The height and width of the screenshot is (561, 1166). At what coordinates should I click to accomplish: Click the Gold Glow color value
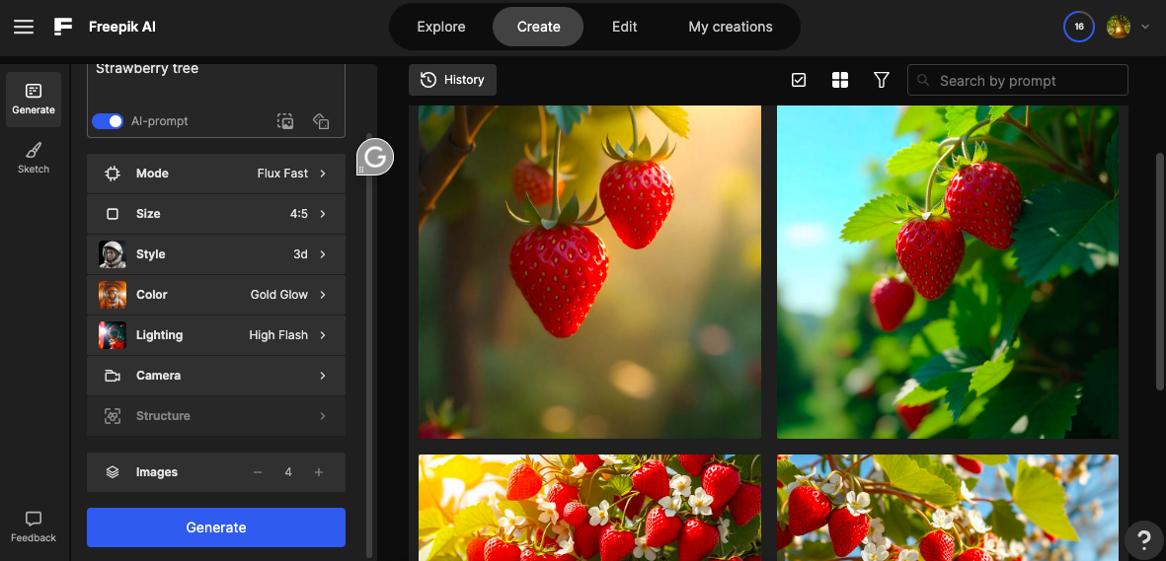[x=278, y=294]
